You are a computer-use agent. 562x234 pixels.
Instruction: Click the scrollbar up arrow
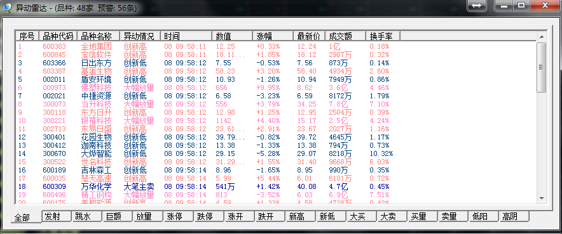541,36
